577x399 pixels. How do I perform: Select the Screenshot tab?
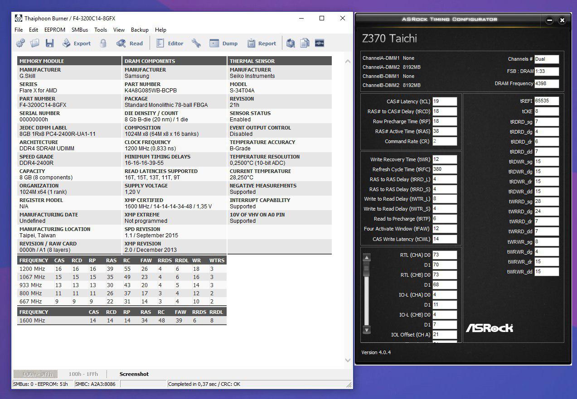[x=134, y=374]
